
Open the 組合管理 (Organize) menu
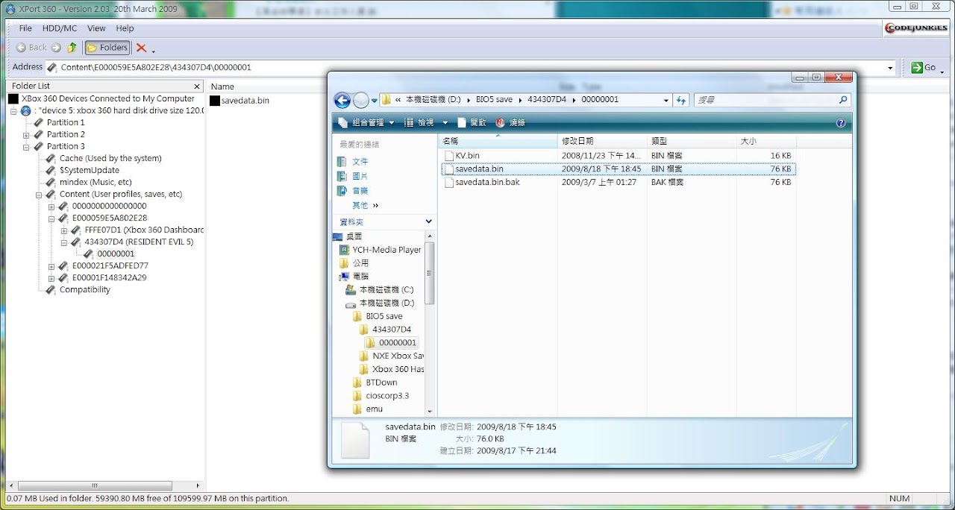pyautogui.click(x=366, y=122)
